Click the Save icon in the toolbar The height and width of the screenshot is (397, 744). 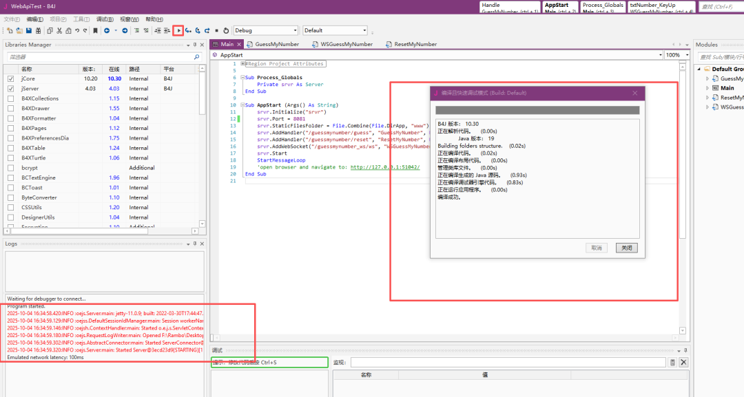(30, 30)
